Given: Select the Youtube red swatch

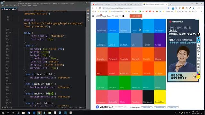Looking at the screenshot, I should pyautogui.click(x=125, y=54).
